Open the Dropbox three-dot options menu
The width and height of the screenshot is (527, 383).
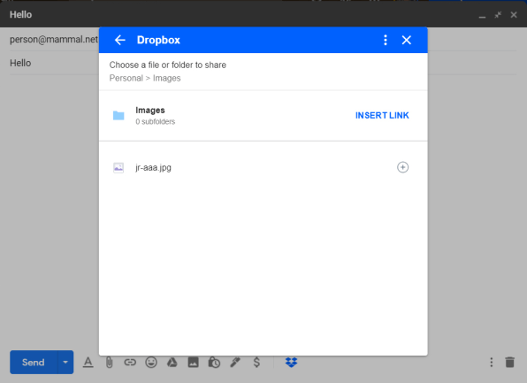tap(386, 40)
